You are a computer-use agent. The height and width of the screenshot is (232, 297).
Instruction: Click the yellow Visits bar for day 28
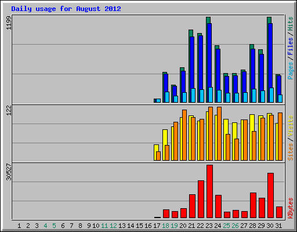[x=252, y=123]
